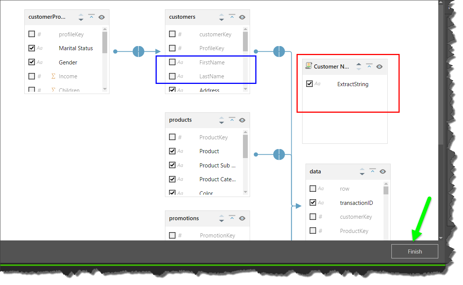Viewport: 463px width, 285px height.
Task: Click the main canvas vertical scrollbar thumb
Action: click(441, 75)
